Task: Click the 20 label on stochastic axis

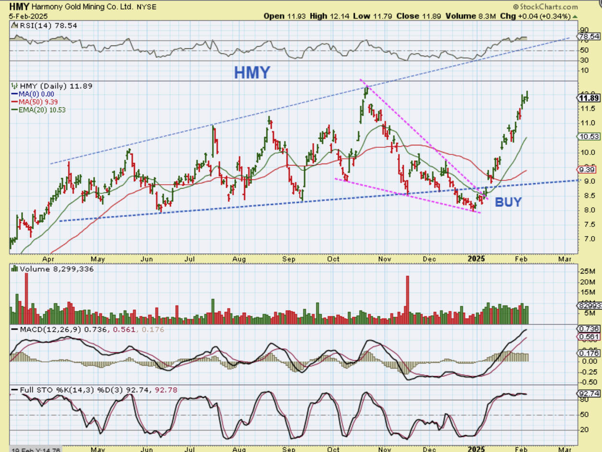Action: coord(584,429)
